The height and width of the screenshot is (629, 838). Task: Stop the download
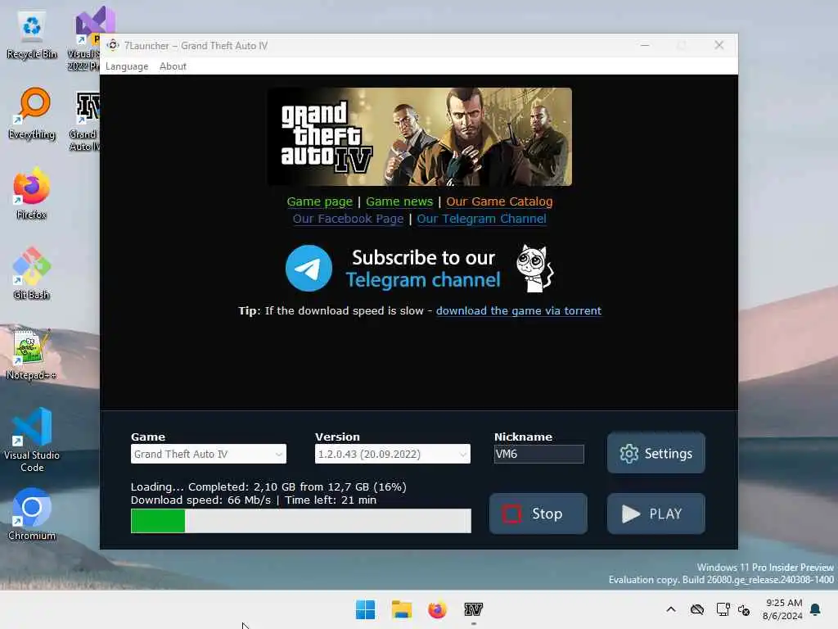click(538, 514)
